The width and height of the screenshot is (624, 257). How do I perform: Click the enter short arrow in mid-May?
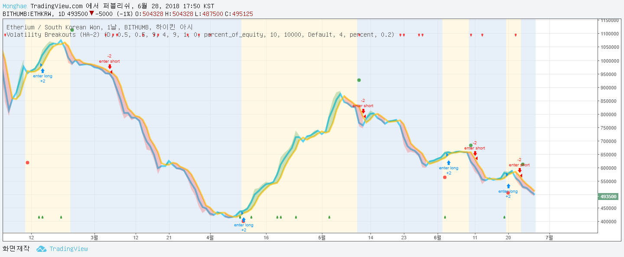[x=363, y=111]
